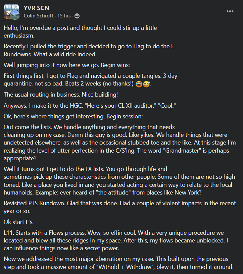Click the line mentioning CL XII auditor
This screenshot has height=274, width=243.
(90, 106)
